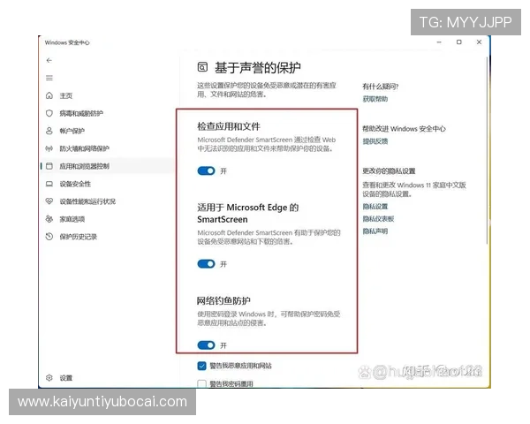530x424 pixels.
Task: Click the 基于声誉的保护 page title
Action: pyautogui.click(x=258, y=68)
